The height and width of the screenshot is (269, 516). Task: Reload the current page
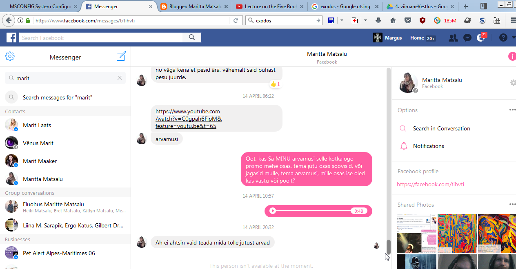click(236, 20)
